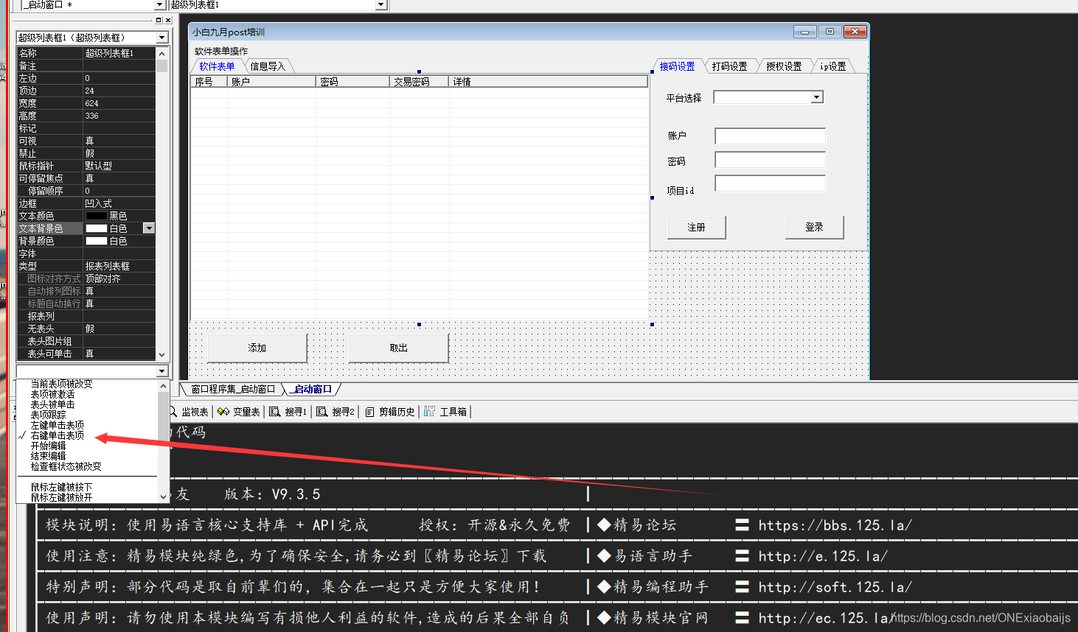Open https://bbs.125.la/ link in code
The width and height of the screenshot is (1078, 632).
[835, 525]
